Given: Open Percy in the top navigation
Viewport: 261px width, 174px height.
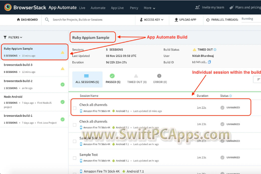Looking at the screenshot, I should click(x=134, y=8).
